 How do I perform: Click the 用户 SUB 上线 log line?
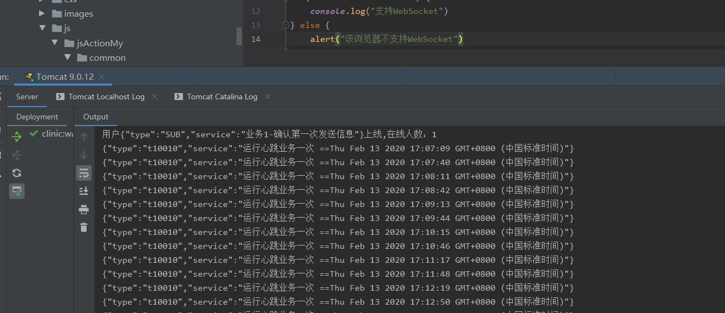(269, 134)
